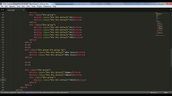Open the Find menu
172x96 pixels.
coord(19,6)
